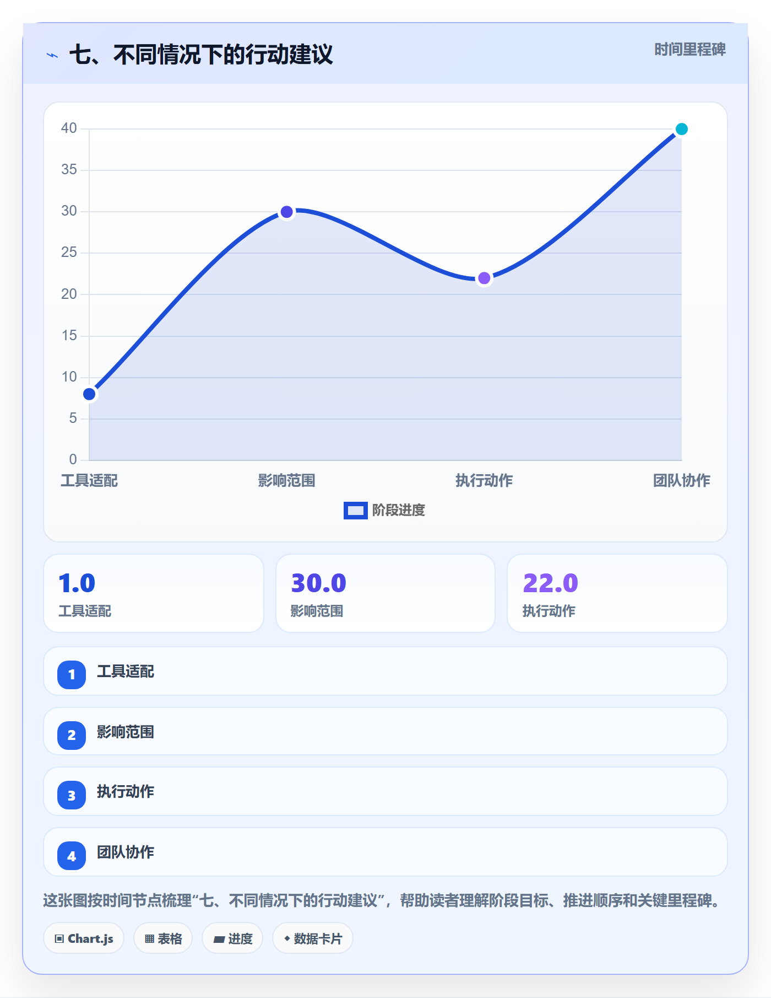The width and height of the screenshot is (771, 998).
Task: Click the 阶段进度 legend label text
Action: (399, 511)
